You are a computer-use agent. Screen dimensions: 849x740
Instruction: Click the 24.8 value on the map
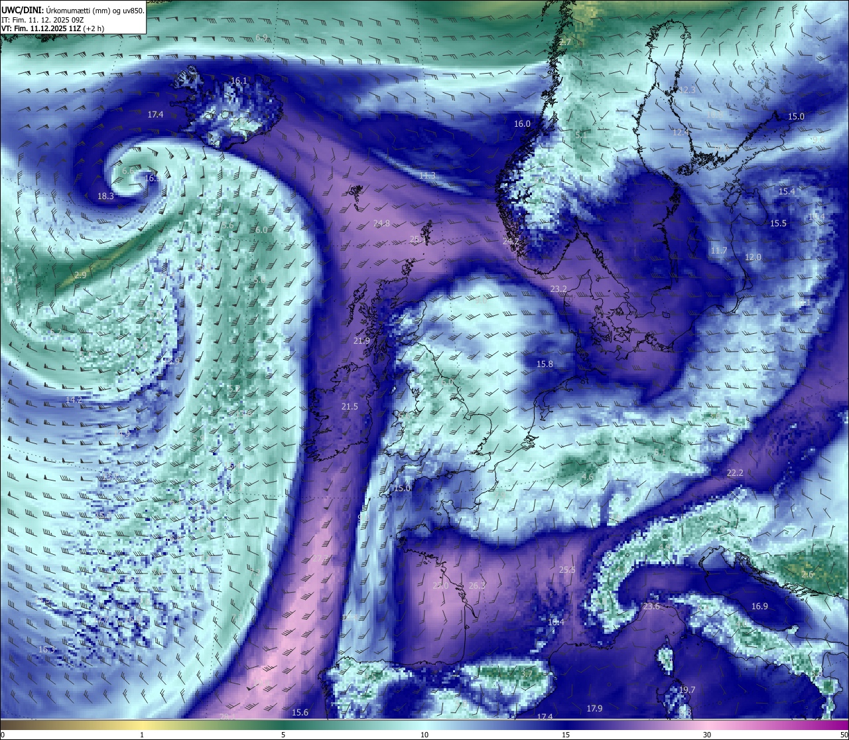point(382,224)
